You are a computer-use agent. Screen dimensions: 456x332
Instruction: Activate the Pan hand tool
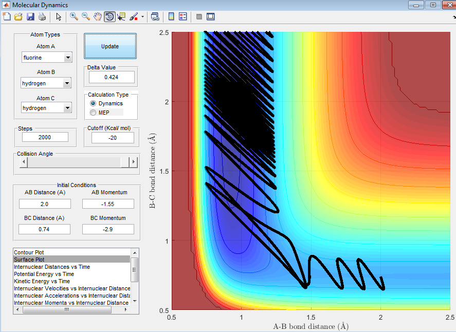98,16
